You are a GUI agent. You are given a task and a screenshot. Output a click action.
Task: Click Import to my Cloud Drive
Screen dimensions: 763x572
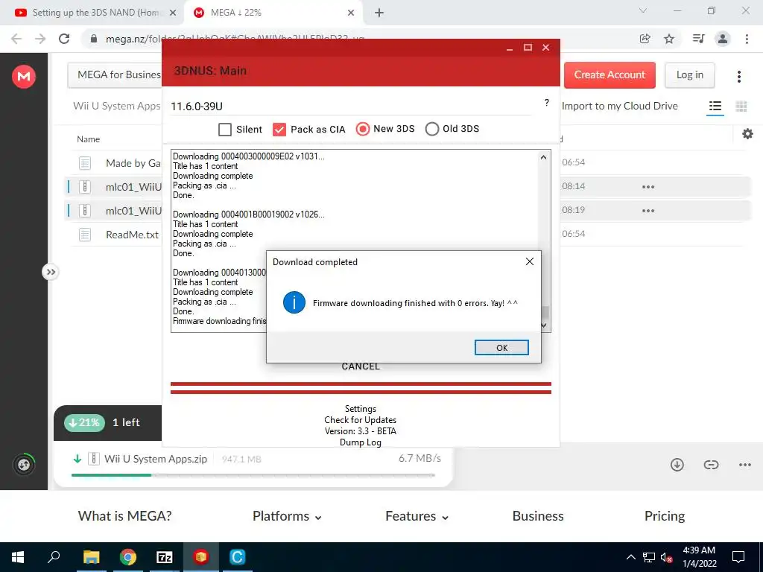619,106
